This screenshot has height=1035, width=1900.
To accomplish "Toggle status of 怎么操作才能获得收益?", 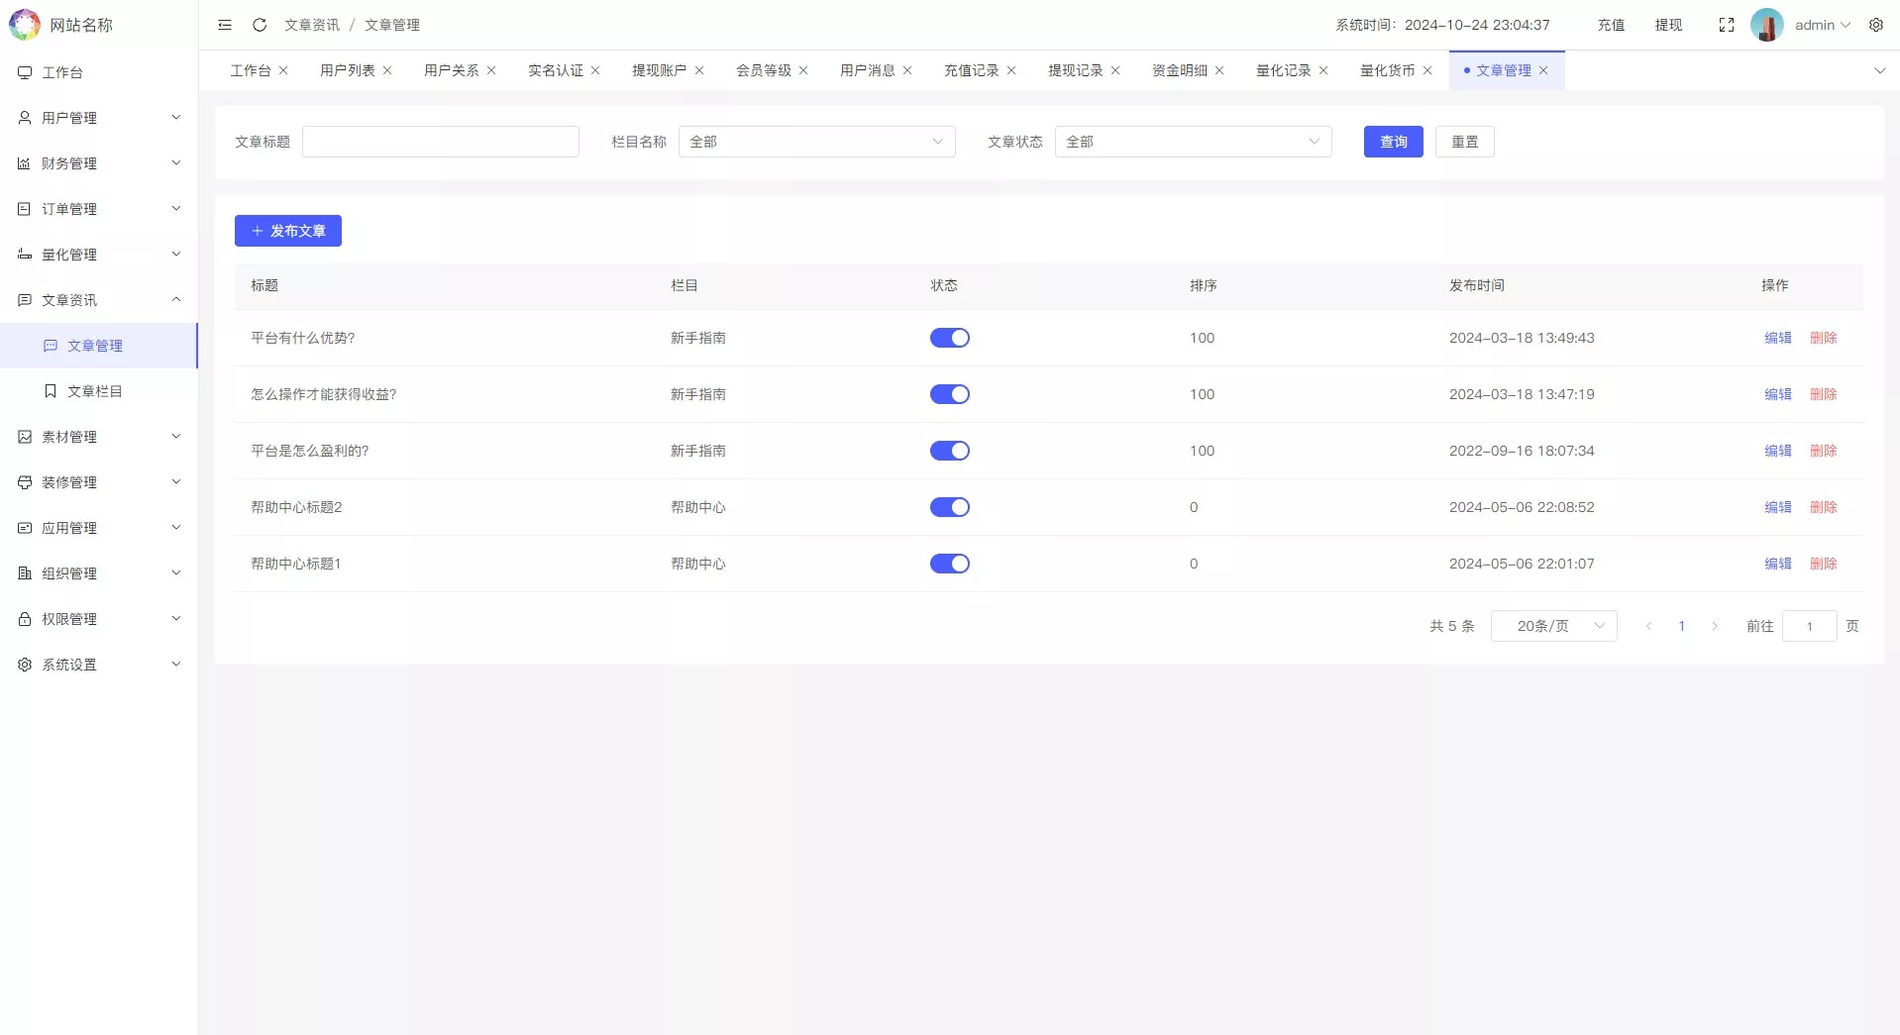I will pos(949,394).
